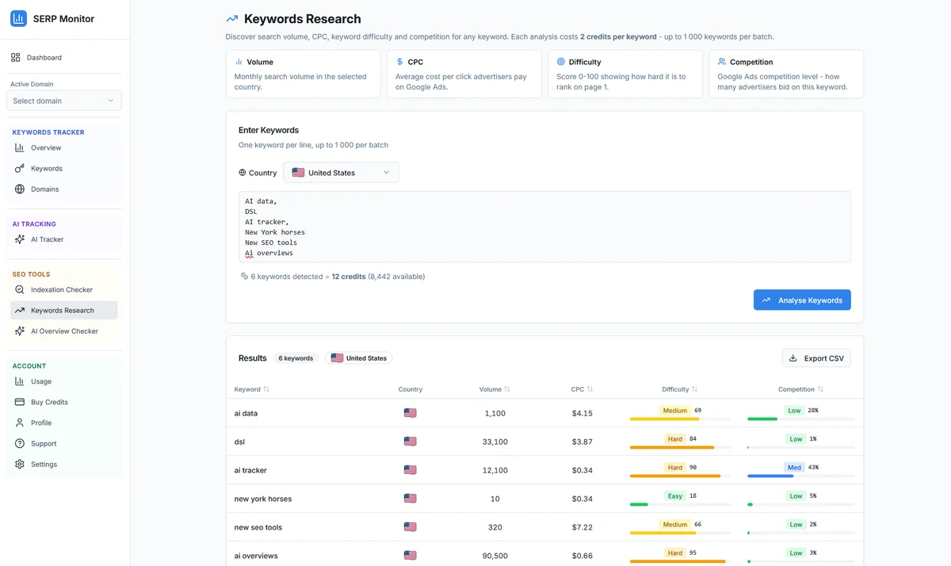The height and width of the screenshot is (566, 951).
Task: Click the US flag in ai data row
Action: pyautogui.click(x=410, y=413)
